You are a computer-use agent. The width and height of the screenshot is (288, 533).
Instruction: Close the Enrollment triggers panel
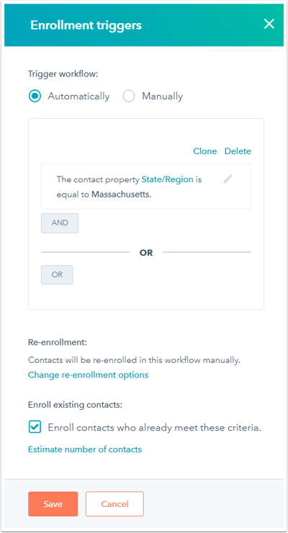point(269,24)
